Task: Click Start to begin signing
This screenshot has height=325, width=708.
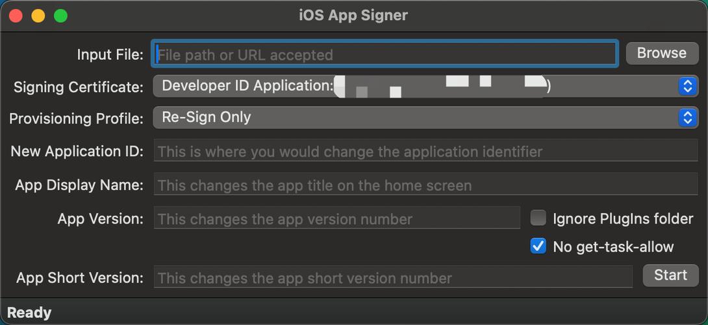Action: click(670, 276)
